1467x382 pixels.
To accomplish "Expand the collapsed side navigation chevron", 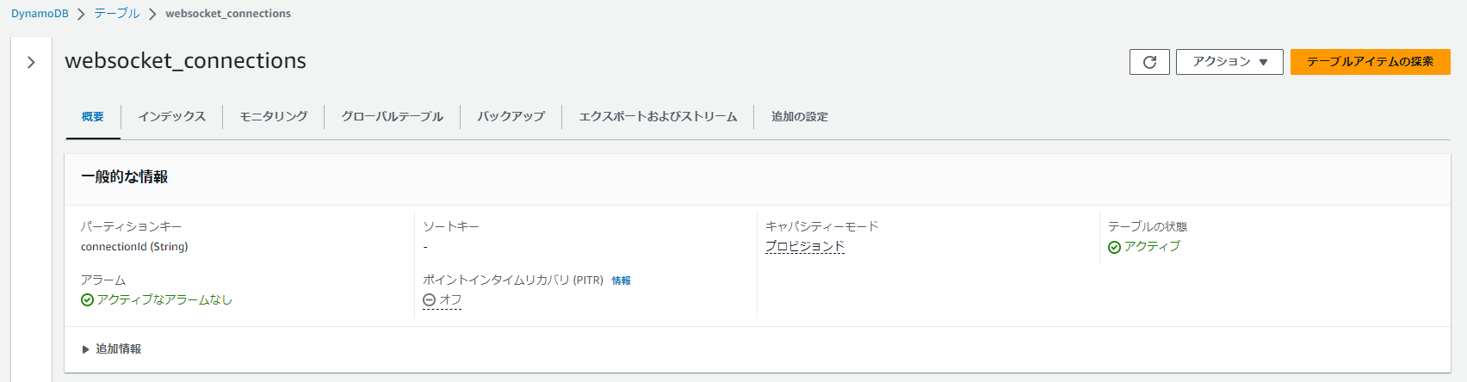I will click(x=31, y=62).
